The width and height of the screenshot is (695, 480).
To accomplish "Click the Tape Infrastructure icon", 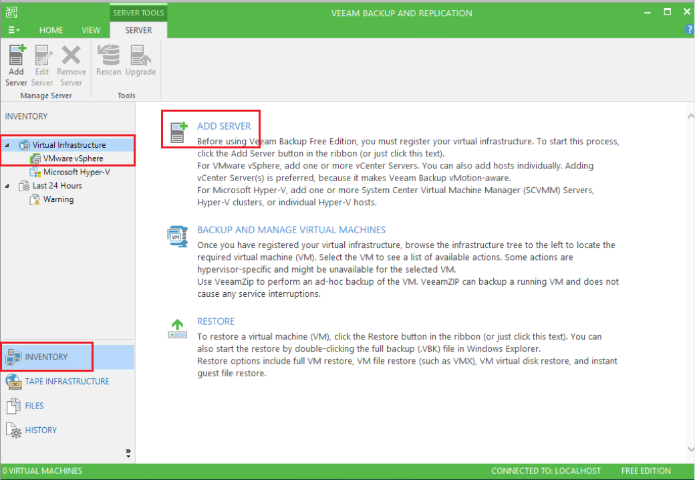I will pyautogui.click(x=13, y=381).
